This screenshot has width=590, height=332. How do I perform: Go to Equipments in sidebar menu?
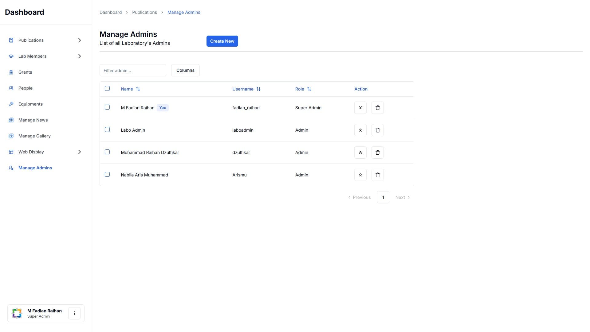30,104
